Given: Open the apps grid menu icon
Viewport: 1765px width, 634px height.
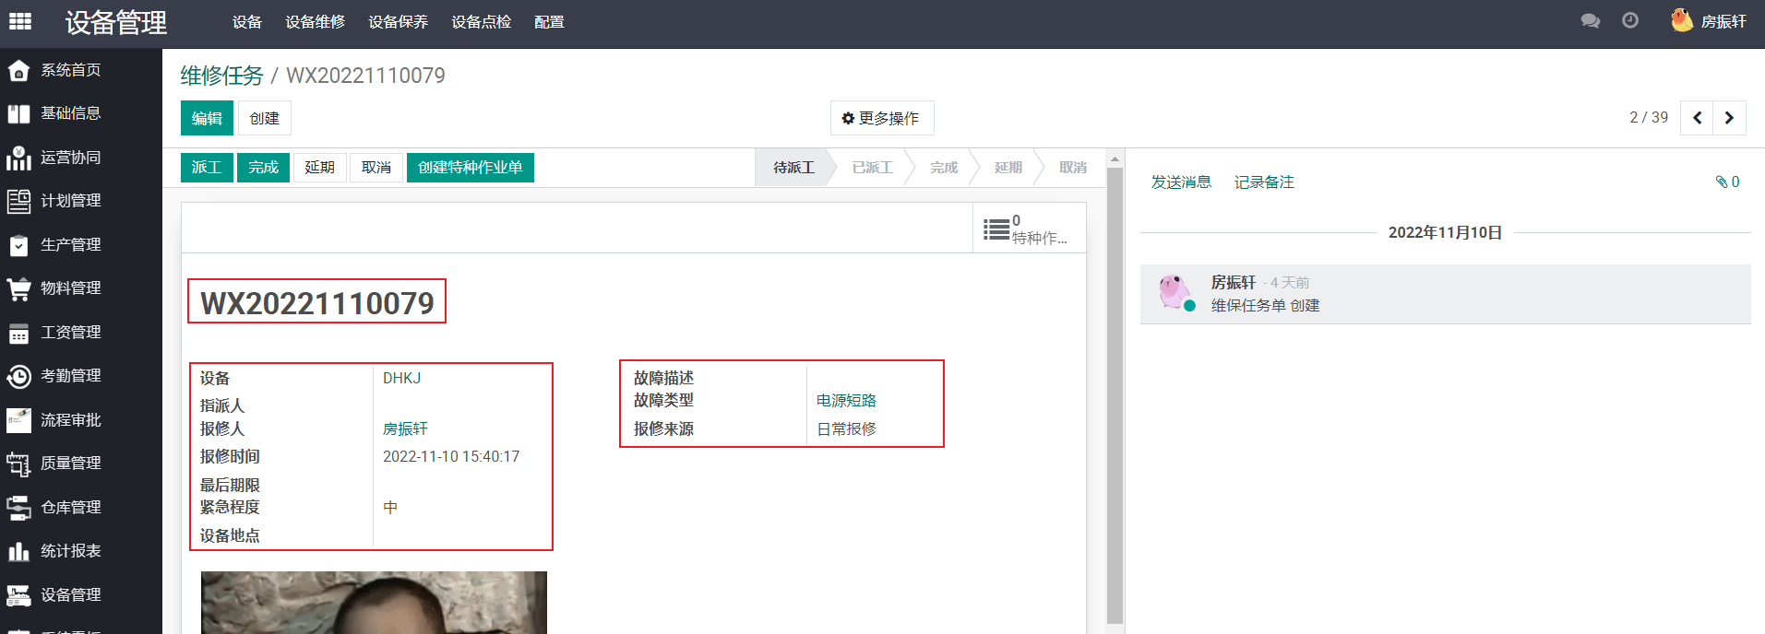Looking at the screenshot, I should coord(20,21).
